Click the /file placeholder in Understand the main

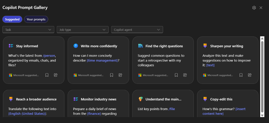pos(171,109)
